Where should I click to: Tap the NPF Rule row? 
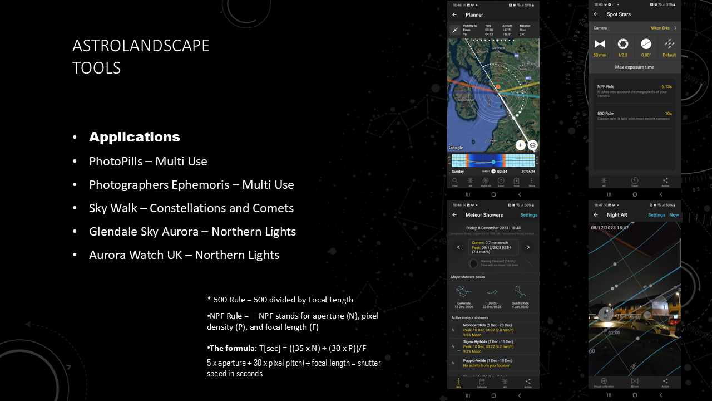635,91
